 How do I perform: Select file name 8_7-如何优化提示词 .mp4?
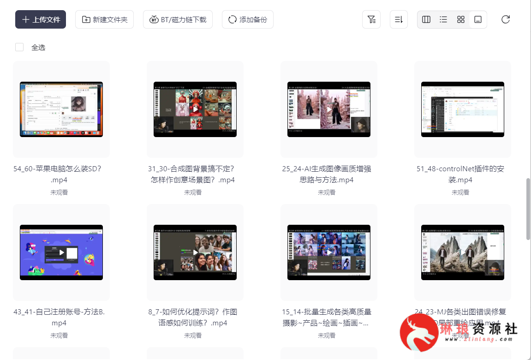pyautogui.click(x=193, y=318)
